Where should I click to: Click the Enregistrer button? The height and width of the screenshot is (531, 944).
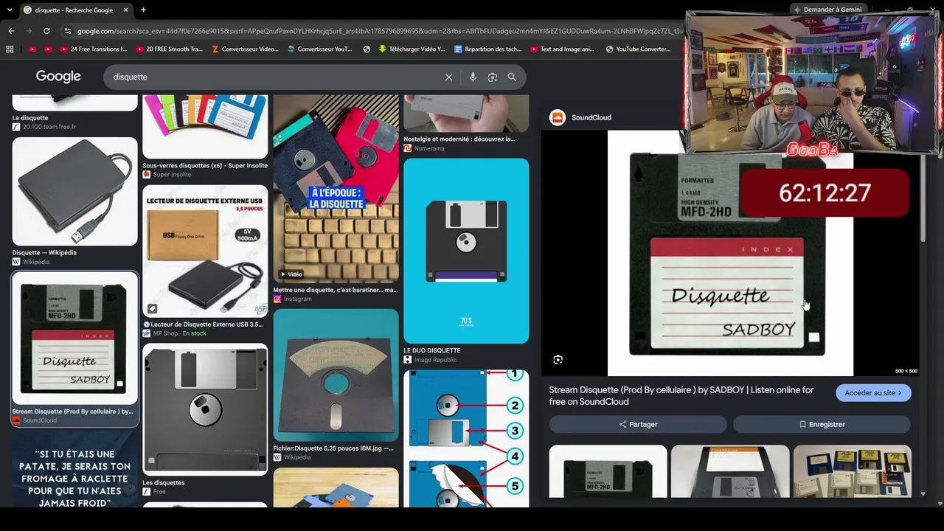coord(822,424)
